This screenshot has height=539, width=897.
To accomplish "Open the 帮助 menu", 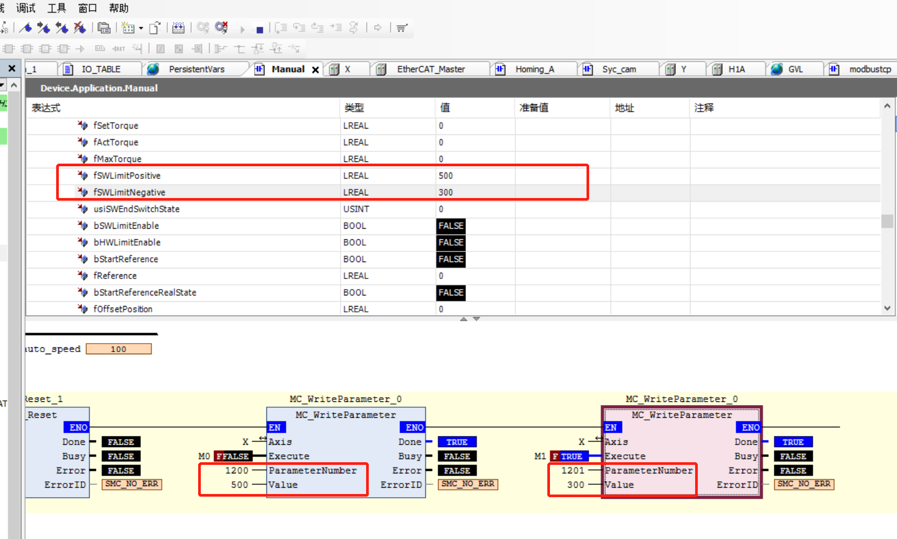I will point(119,8).
